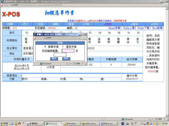Select the 整刪作業 radio button
169x126 pixels.
click(45, 47)
